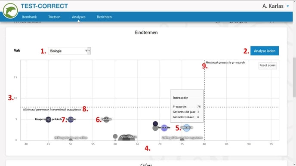
Task: Click the gray Evolutie bubble near 58
Action: tap(106, 119)
